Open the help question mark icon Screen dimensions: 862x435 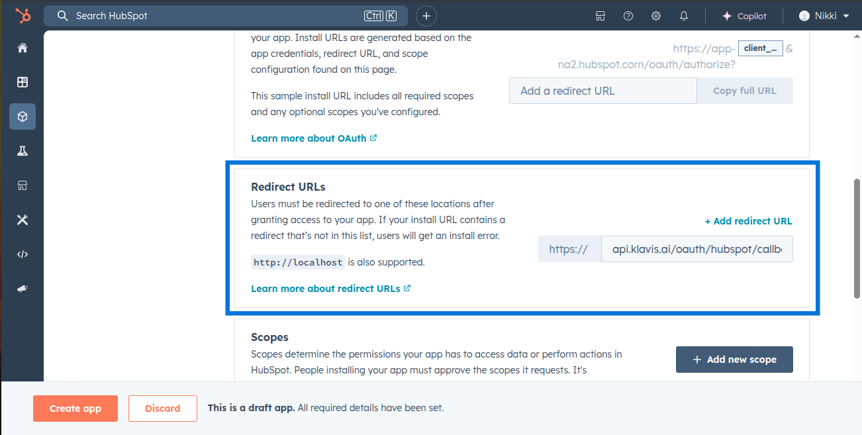(628, 16)
